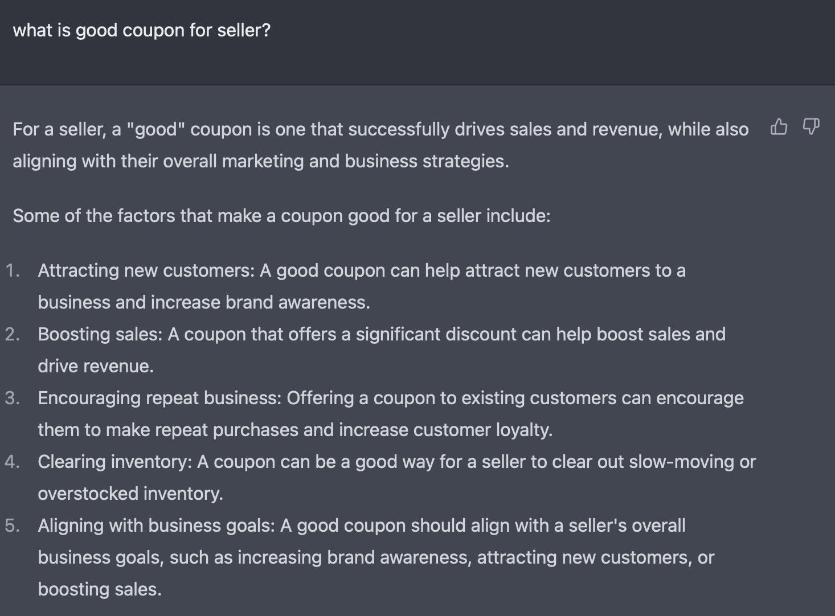Click the words "overstocked inventory." in item four
This screenshot has height=616, width=835.
[130, 494]
